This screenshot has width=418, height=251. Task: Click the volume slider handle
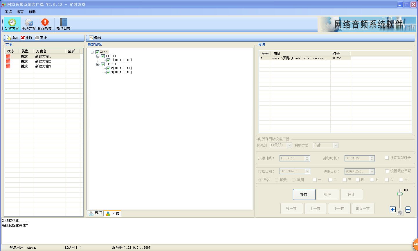pyautogui.click(x=400, y=194)
